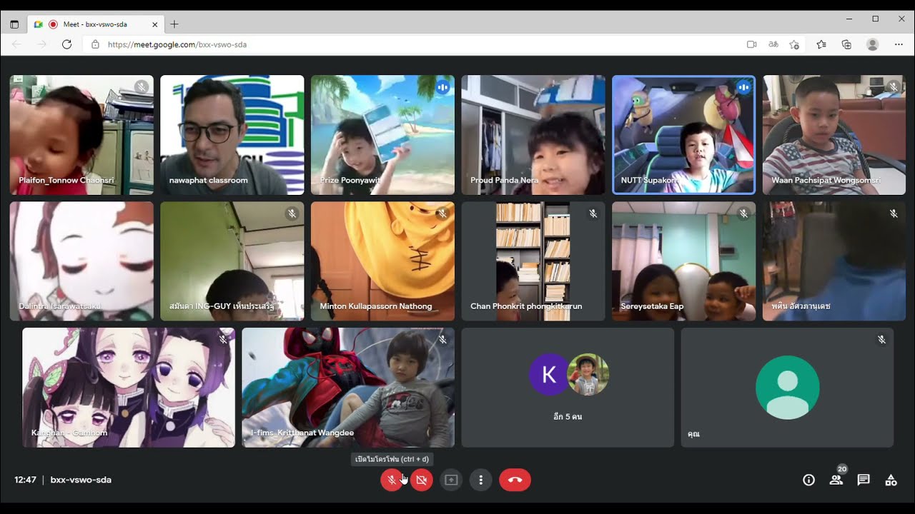Click the muted mic icon on Chan Phonkrit tile

[x=593, y=213]
